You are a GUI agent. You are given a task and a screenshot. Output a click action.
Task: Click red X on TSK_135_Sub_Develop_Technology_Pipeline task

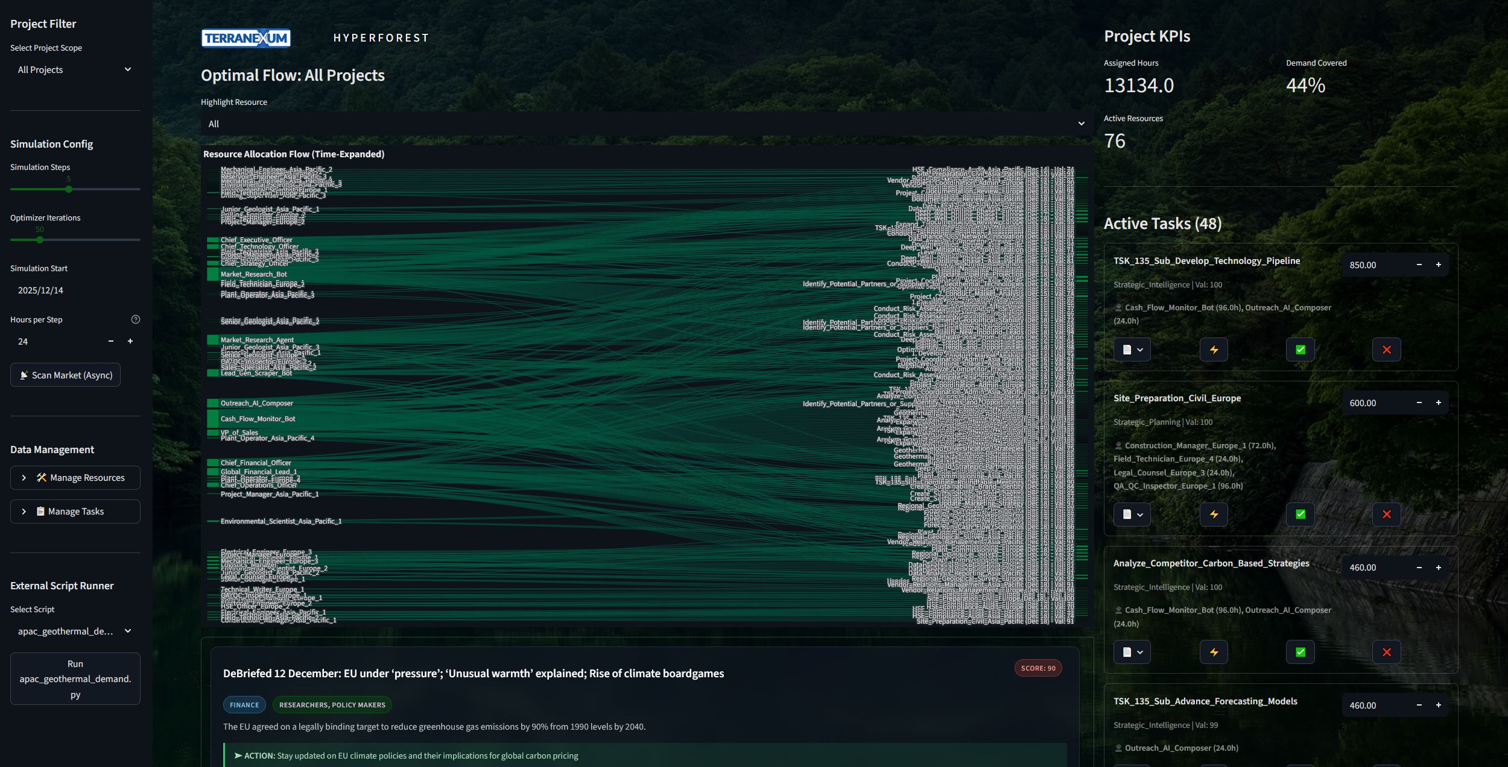(1386, 349)
